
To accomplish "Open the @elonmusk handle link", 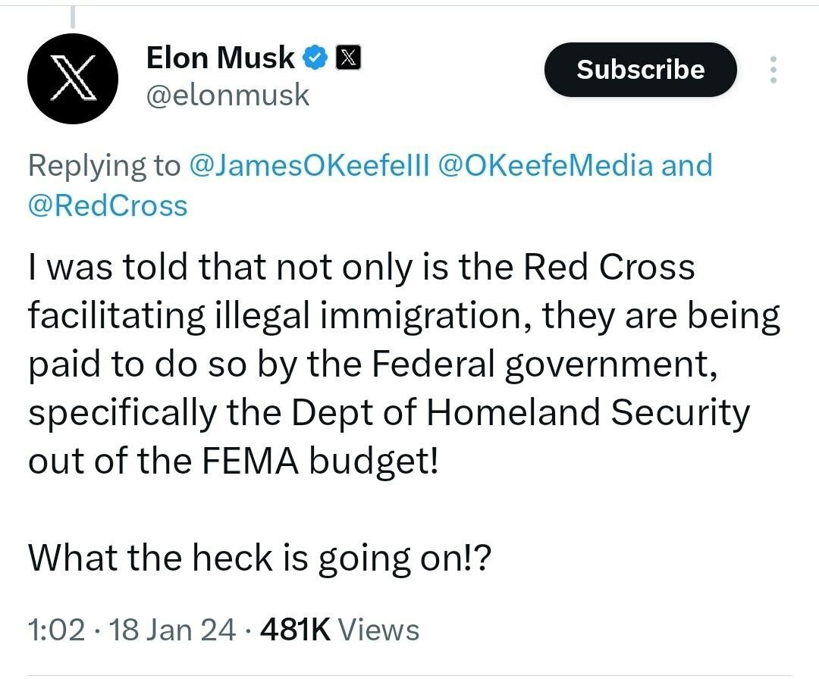I will click(227, 95).
